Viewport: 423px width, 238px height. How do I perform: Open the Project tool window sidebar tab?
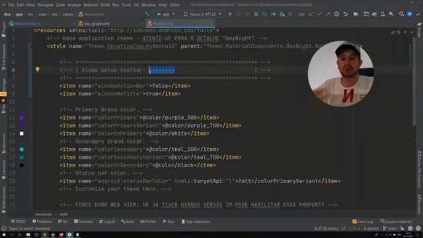[x=3, y=30]
